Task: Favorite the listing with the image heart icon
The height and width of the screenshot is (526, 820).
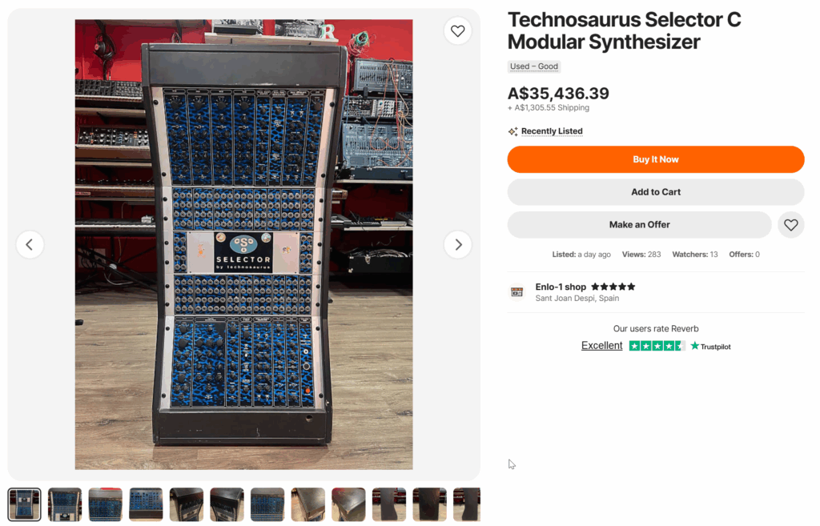Action: [457, 31]
